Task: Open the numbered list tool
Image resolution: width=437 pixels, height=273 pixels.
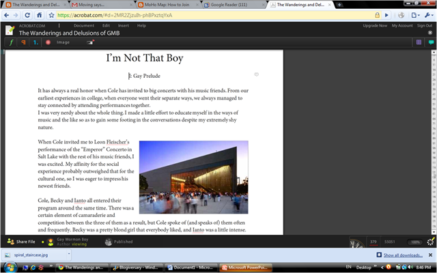Action: tap(36, 42)
